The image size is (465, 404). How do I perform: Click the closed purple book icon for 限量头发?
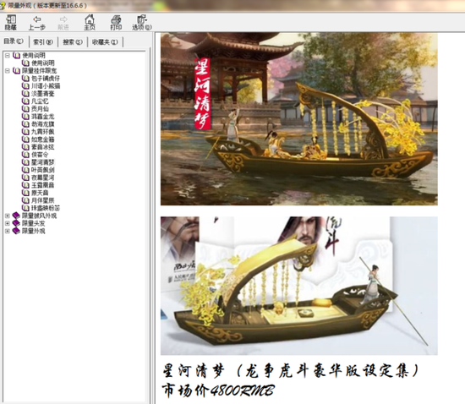coord(16,223)
